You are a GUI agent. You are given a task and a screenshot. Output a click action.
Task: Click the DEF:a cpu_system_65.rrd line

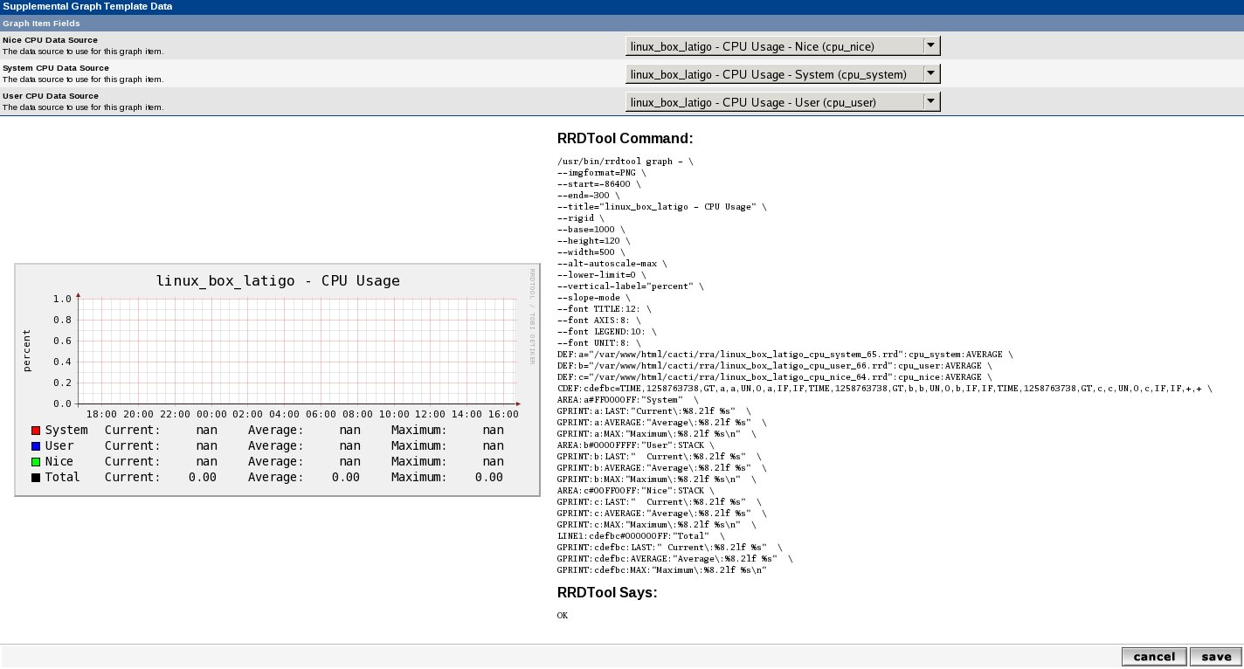tap(785, 355)
